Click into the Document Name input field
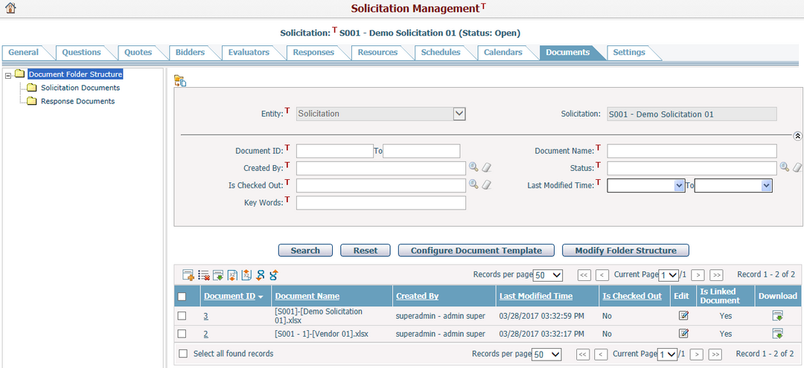The width and height of the screenshot is (804, 368). (x=692, y=151)
